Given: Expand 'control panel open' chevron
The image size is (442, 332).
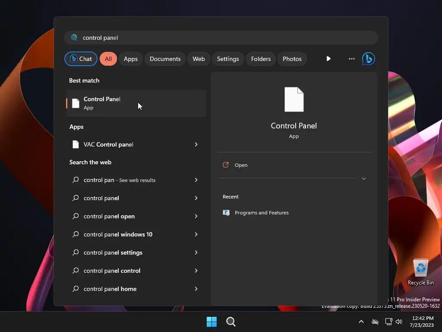Looking at the screenshot, I should click(196, 216).
